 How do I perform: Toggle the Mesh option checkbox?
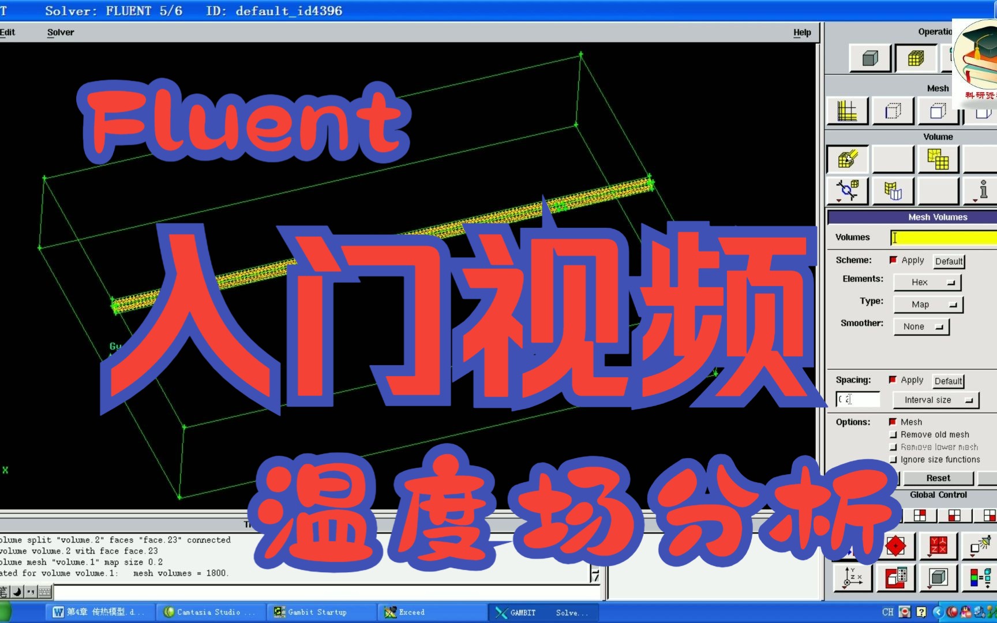(x=893, y=422)
